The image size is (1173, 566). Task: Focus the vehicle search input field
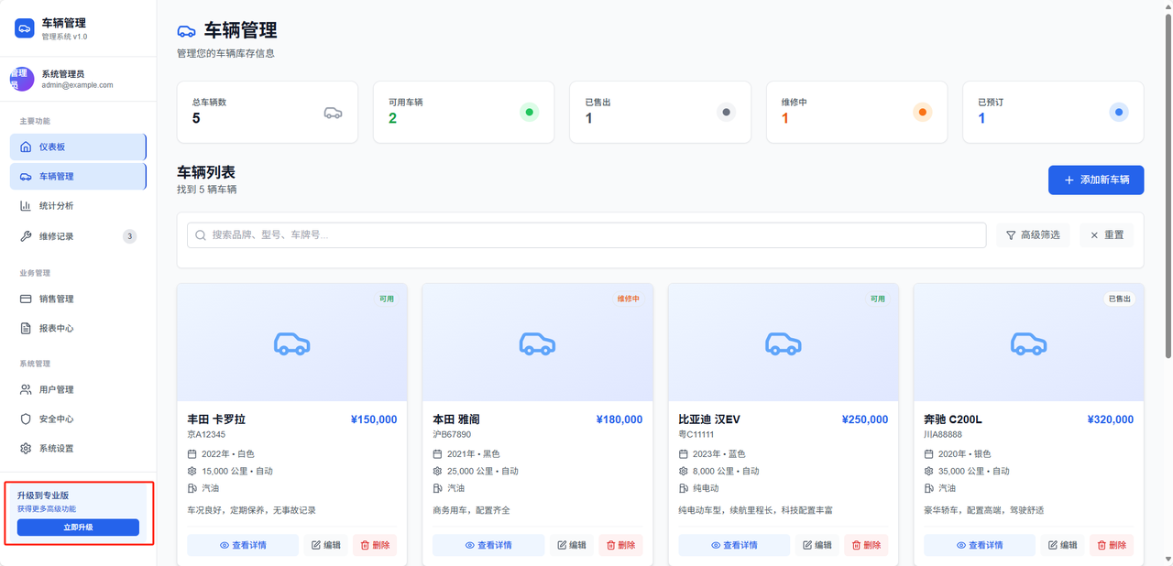[x=586, y=235]
